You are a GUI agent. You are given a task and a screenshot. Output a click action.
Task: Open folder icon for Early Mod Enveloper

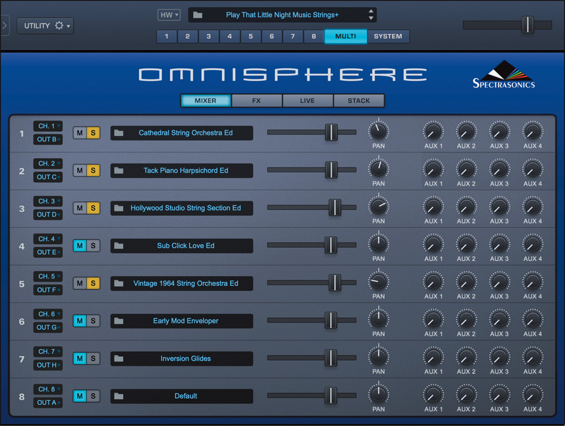[x=118, y=321]
